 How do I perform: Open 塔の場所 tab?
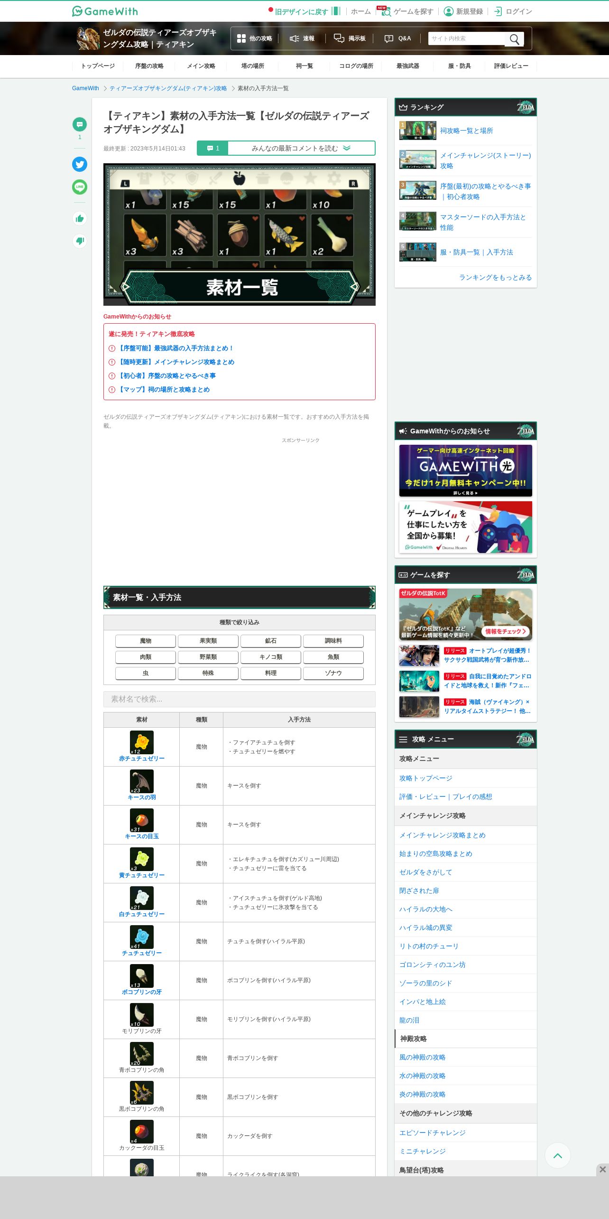pos(253,66)
